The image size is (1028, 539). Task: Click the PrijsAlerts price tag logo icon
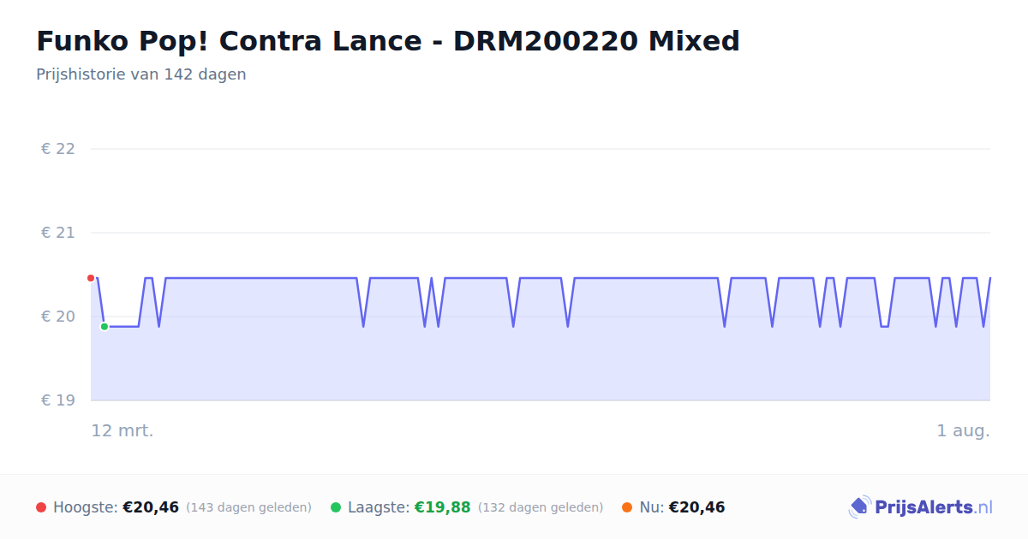pos(859,507)
